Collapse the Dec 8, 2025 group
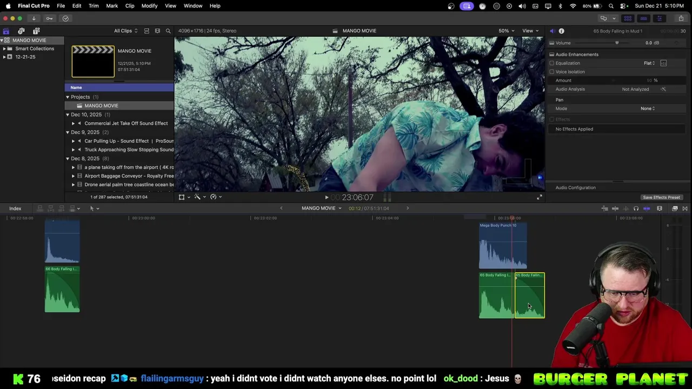This screenshot has height=389, width=692. [x=68, y=158]
